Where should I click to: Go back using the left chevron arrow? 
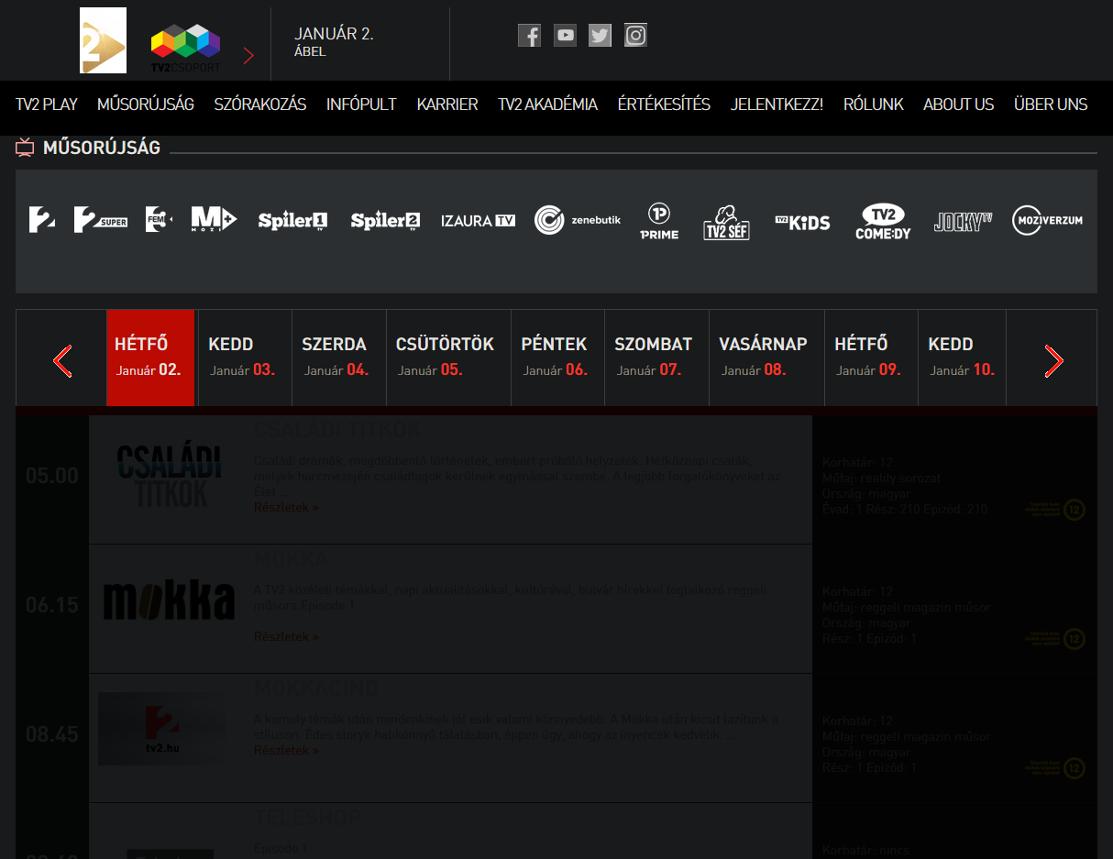(61, 360)
